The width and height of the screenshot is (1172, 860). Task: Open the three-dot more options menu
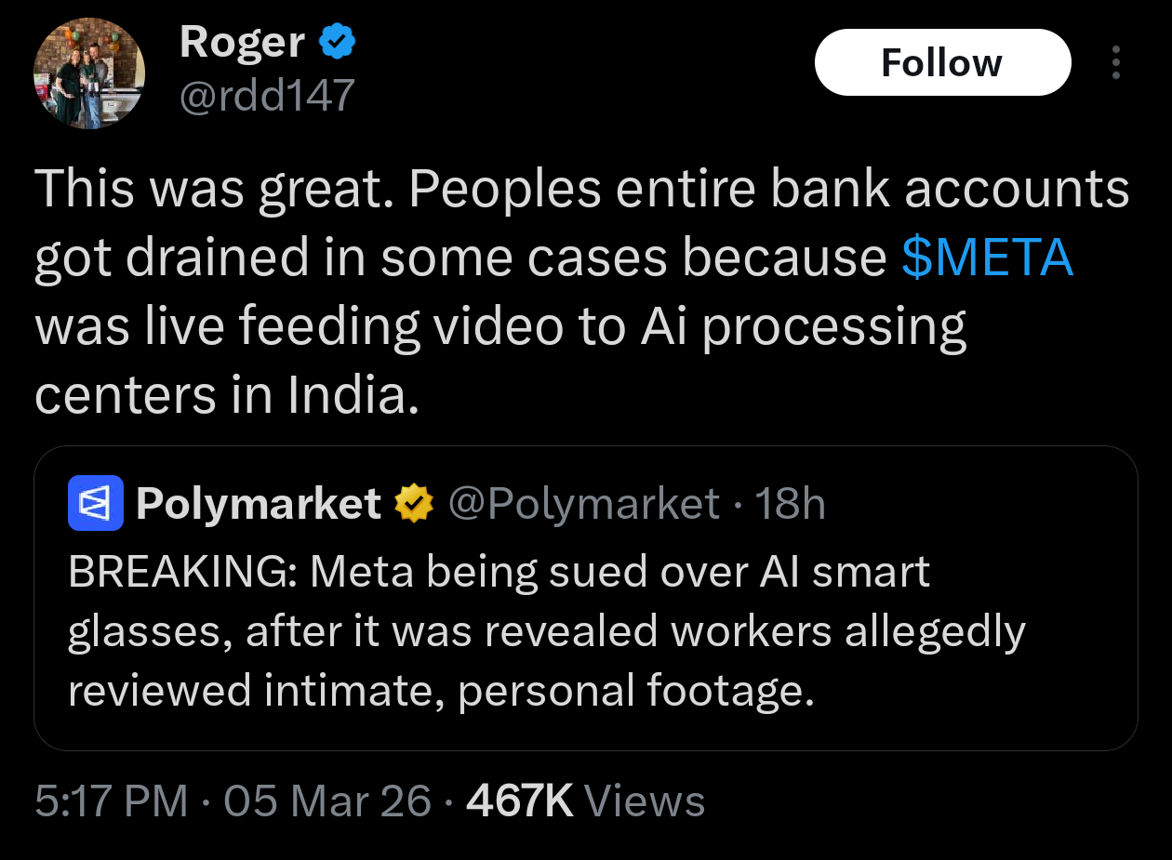click(1116, 63)
